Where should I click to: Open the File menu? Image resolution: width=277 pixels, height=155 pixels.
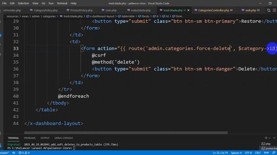[x=4, y=3]
